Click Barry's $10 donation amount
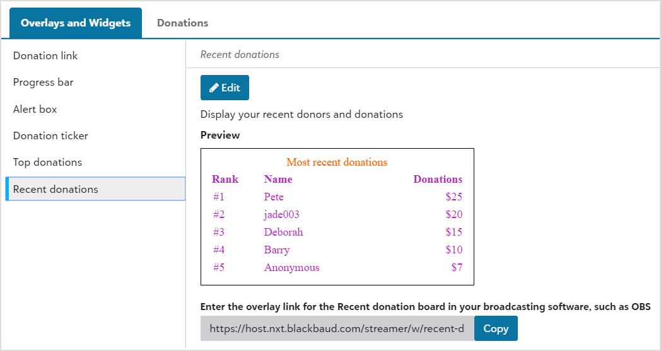 tap(454, 250)
